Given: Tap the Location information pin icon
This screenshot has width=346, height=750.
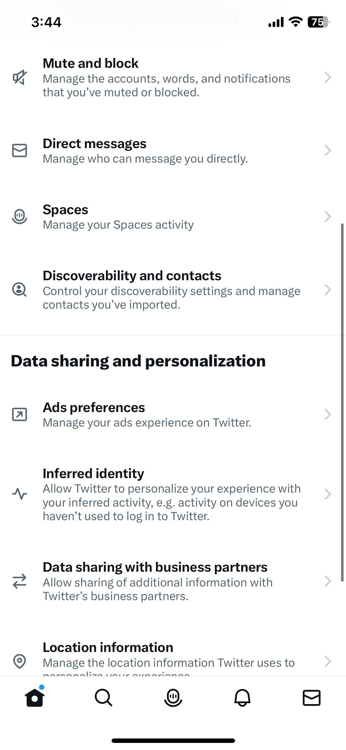Looking at the screenshot, I should tap(20, 661).
